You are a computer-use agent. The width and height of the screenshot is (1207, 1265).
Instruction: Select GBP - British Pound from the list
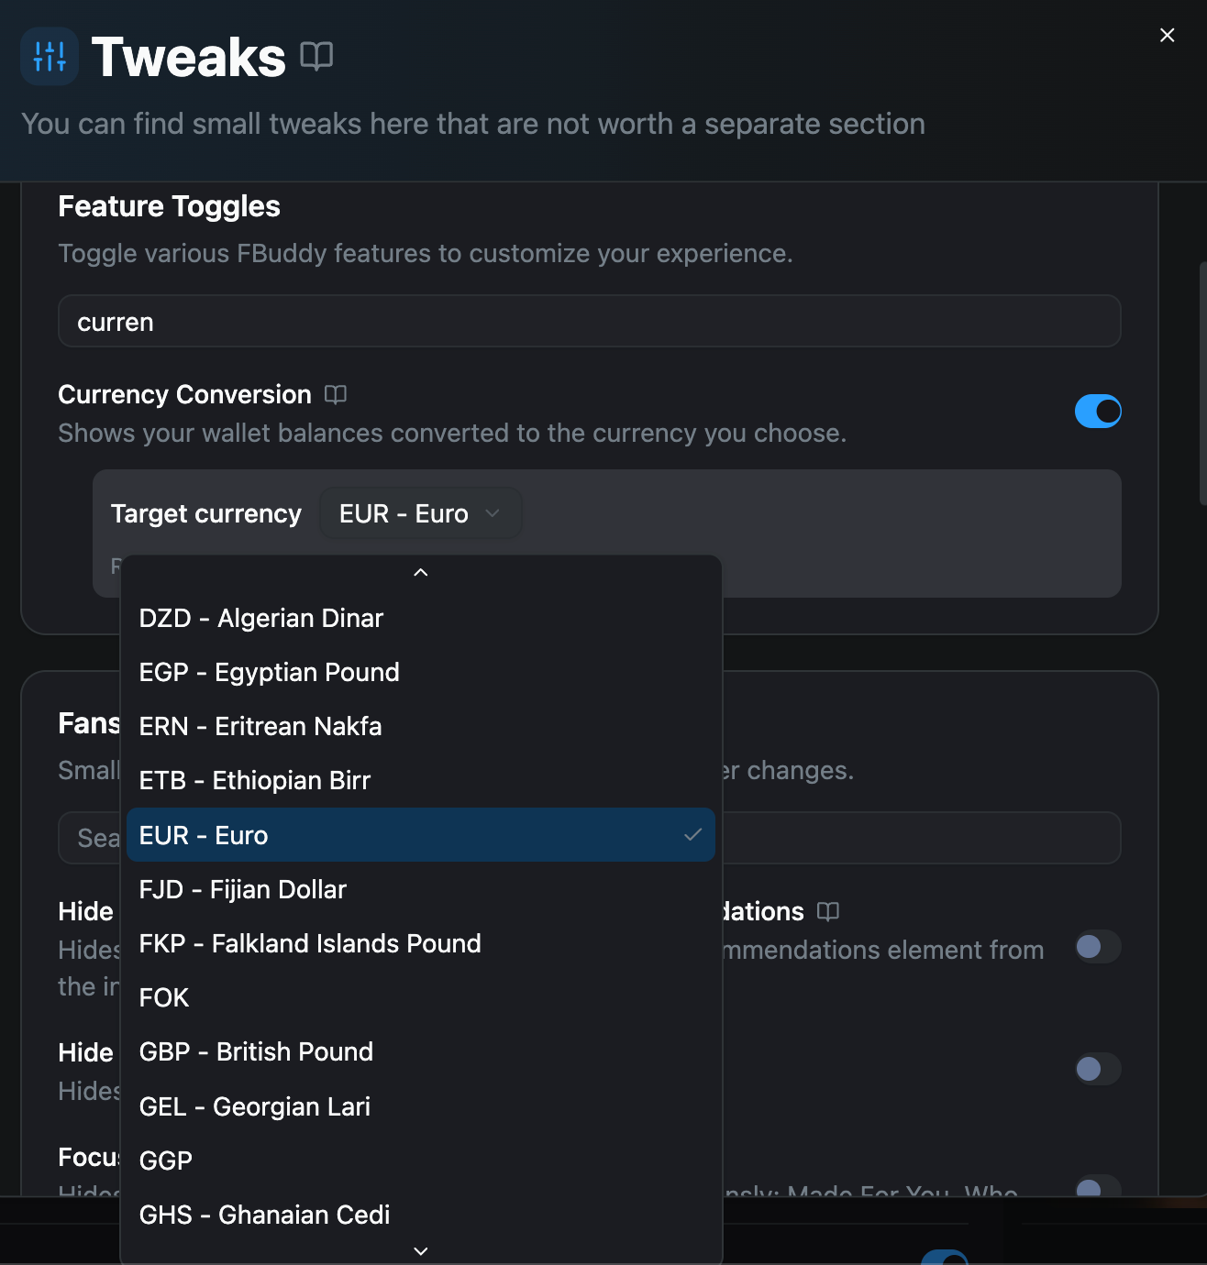pos(256,1051)
